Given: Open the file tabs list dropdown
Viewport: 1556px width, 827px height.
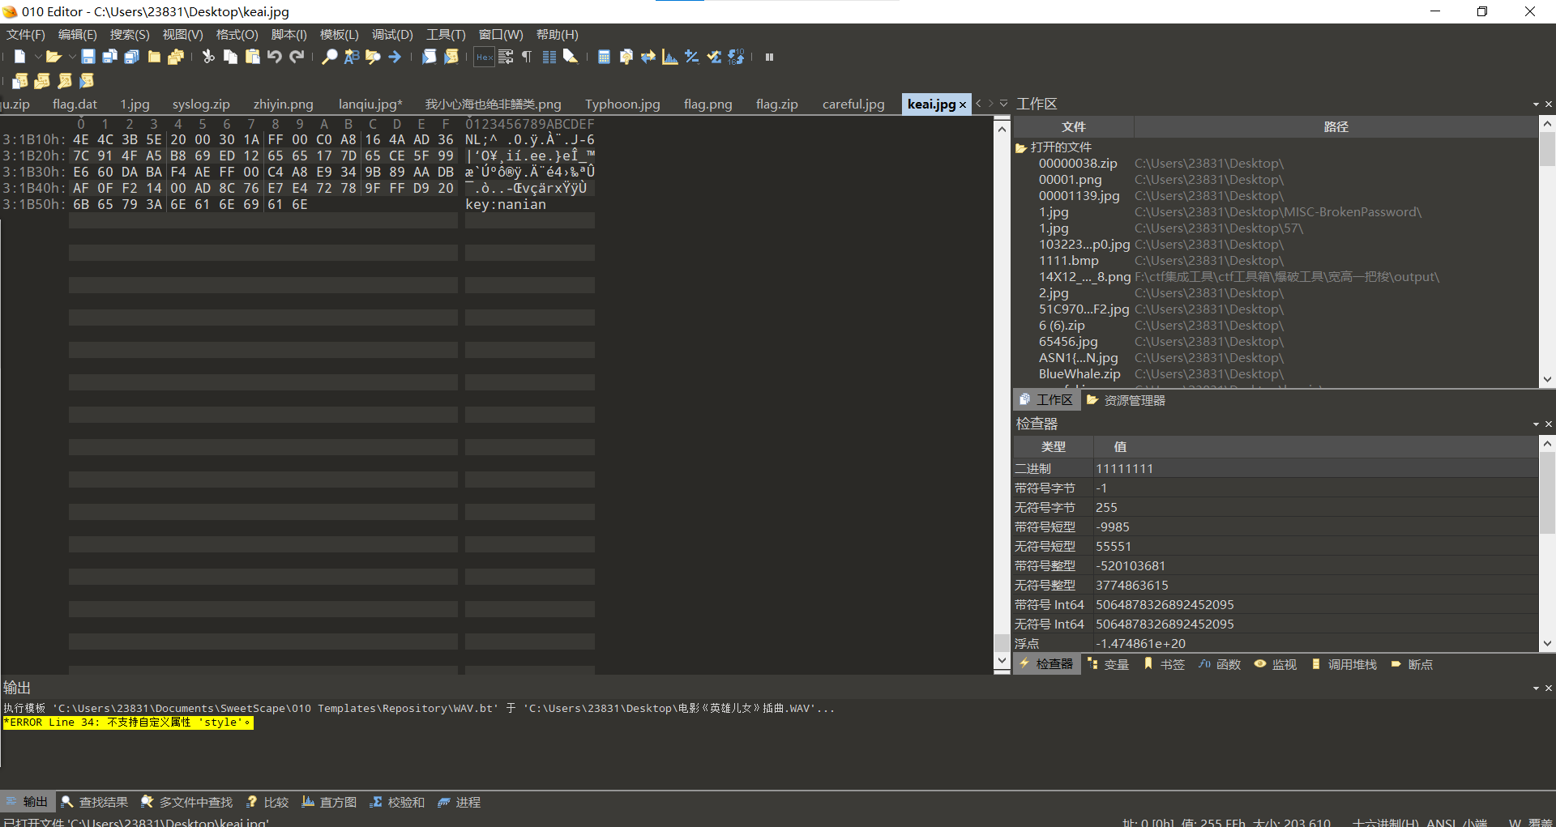Looking at the screenshot, I should 1003,104.
